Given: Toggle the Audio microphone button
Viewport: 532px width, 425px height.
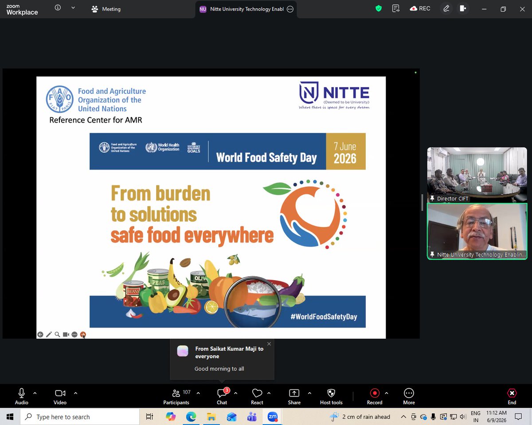Looking at the screenshot, I should click(x=21, y=397).
